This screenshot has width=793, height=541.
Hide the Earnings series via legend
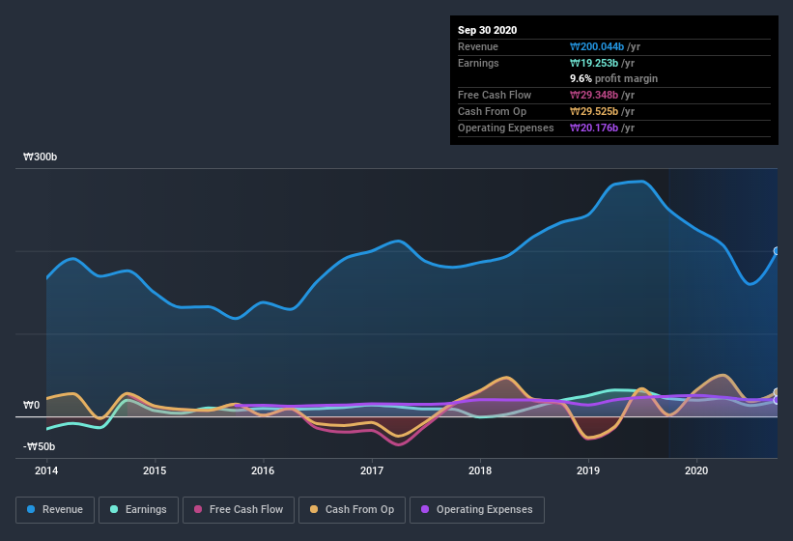[137, 509]
